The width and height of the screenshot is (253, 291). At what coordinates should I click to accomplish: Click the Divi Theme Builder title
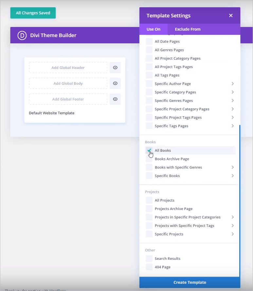point(53,35)
